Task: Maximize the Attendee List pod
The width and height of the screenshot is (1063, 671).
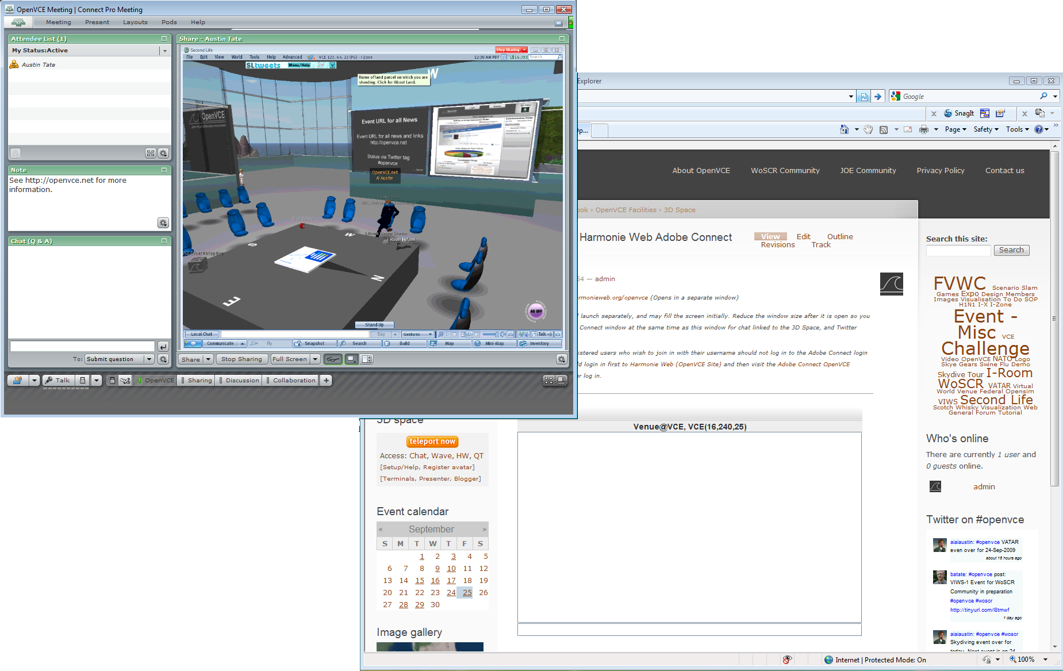Action: pos(164,39)
